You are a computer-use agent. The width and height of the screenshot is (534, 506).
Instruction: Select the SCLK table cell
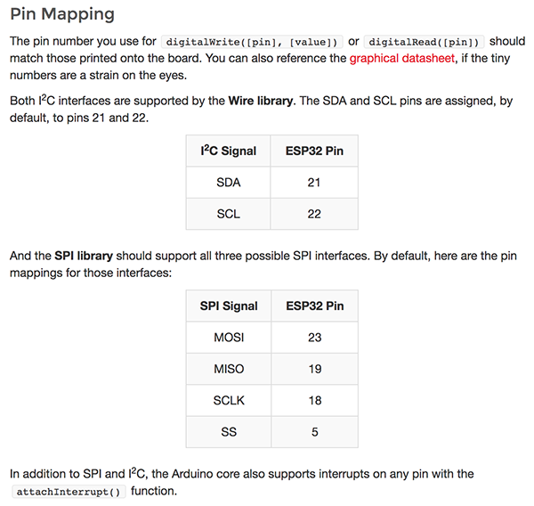click(229, 400)
